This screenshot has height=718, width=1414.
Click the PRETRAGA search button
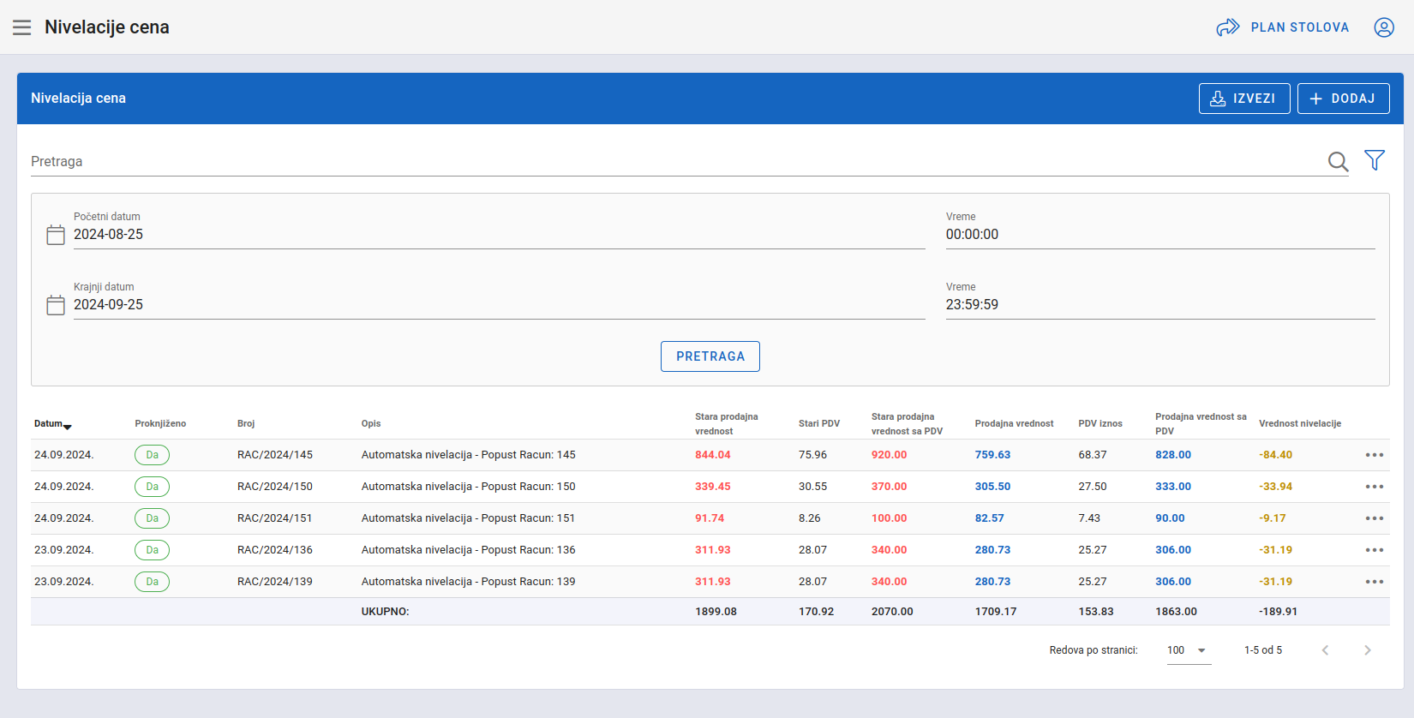[710, 356]
